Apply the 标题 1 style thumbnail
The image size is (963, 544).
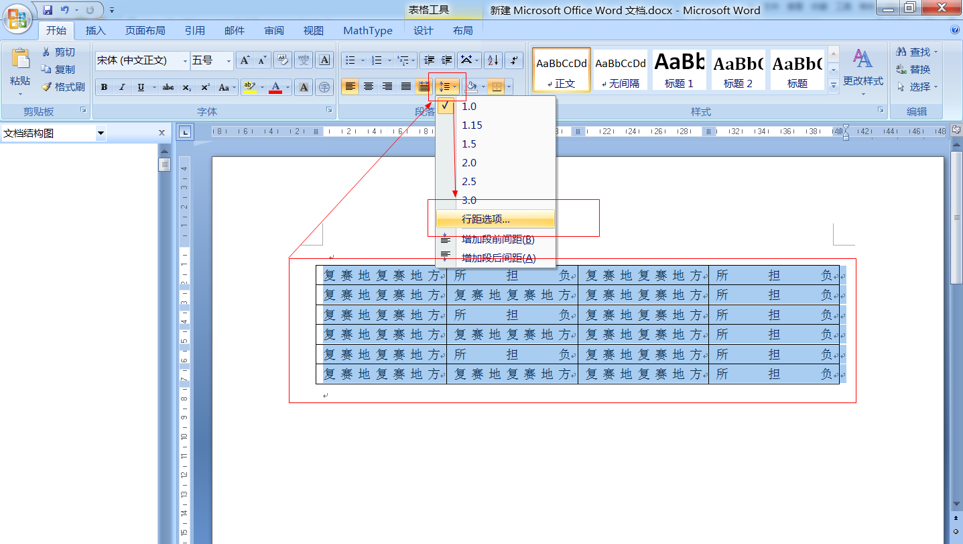click(x=679, y=70)
